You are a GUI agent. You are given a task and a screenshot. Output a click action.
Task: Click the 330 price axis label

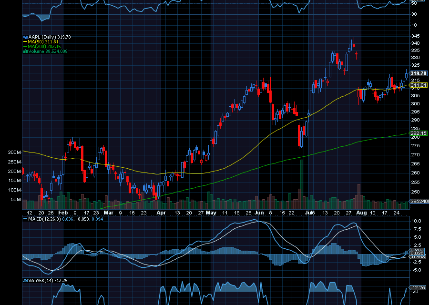coord(415,58)
